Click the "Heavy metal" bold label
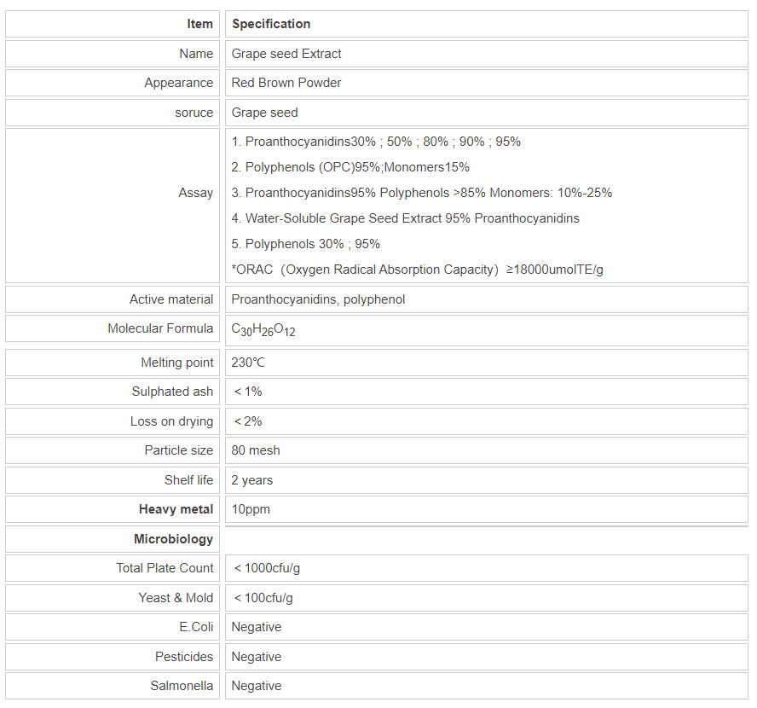The image size is (757, 708). click(176, 509)
